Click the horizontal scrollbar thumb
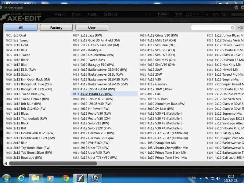The width and height of the screenshot is (244, 183). click(53, 163)
